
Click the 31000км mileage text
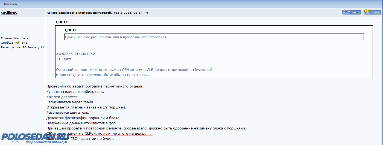pyautogui.click(x=64, y=59)
